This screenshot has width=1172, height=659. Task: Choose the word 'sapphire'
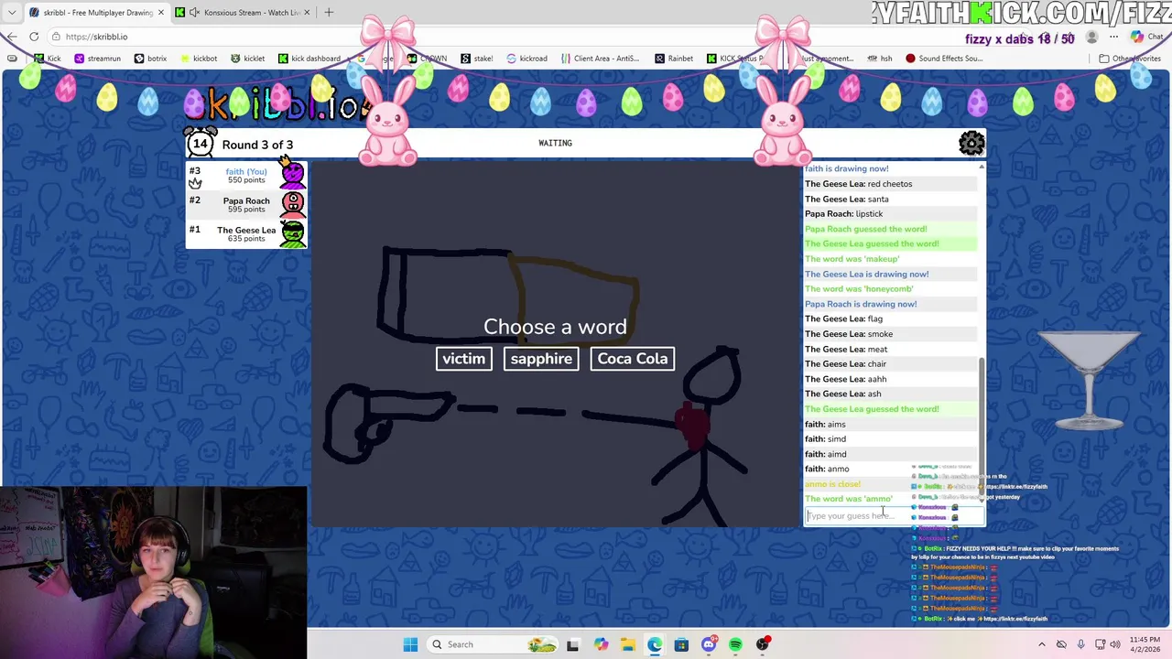tap(541, 359)
